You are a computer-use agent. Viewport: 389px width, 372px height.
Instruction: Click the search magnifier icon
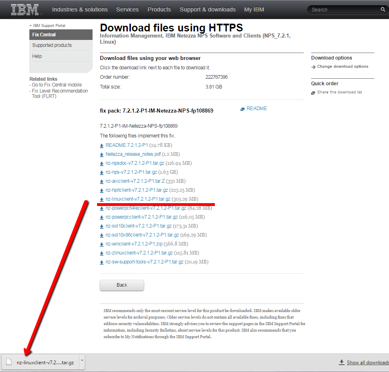point(382,9)
